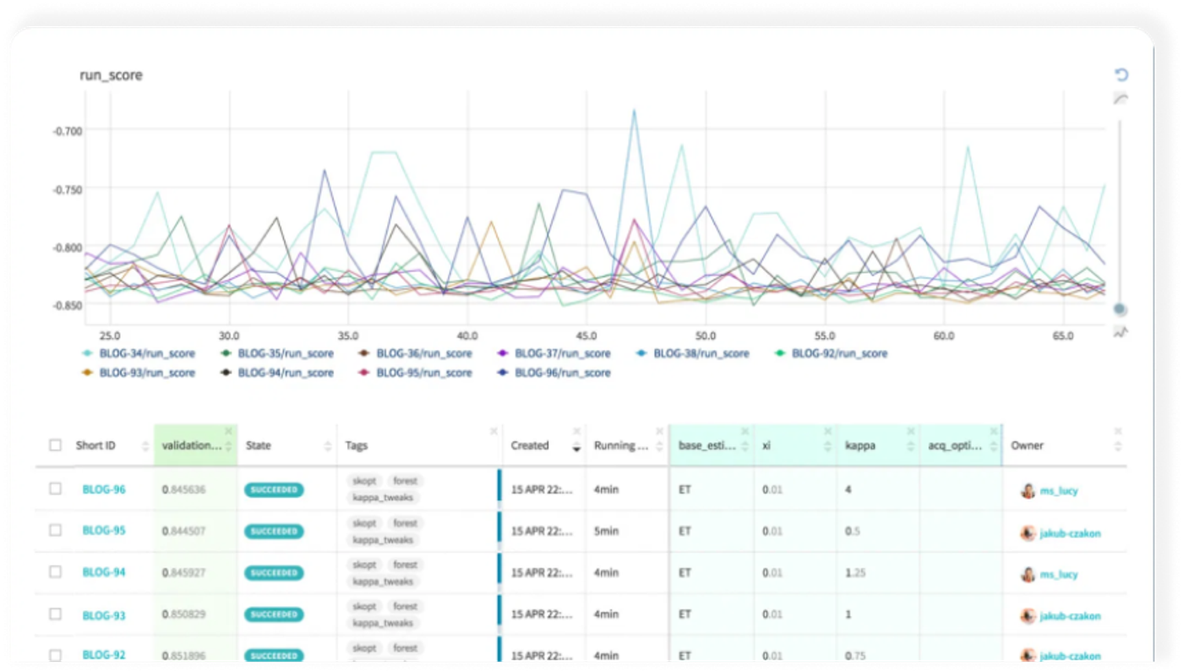Select the forest tag in BLOG-95 row
Viewport: 1183px width, 672px height.
[406, 523]
